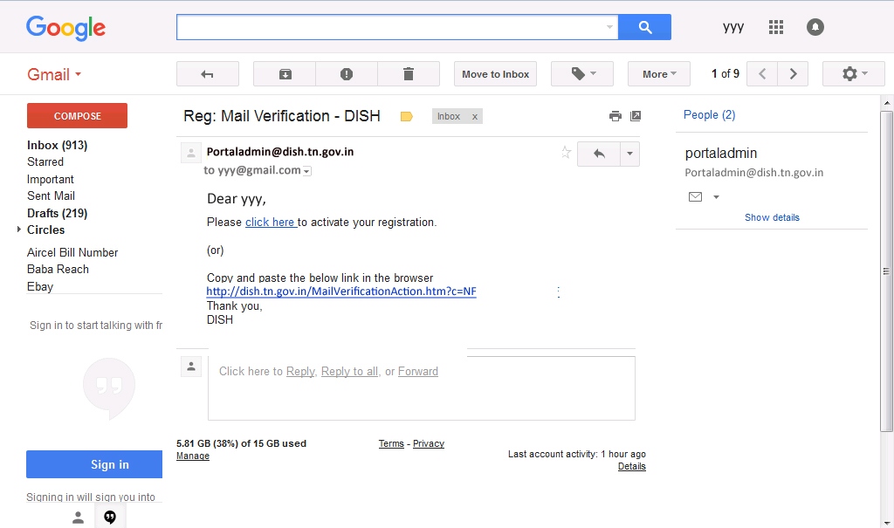The height and width of the screenshot is (528, 894).
Task: Click the Forward link
Action: (x=418, y=372)
